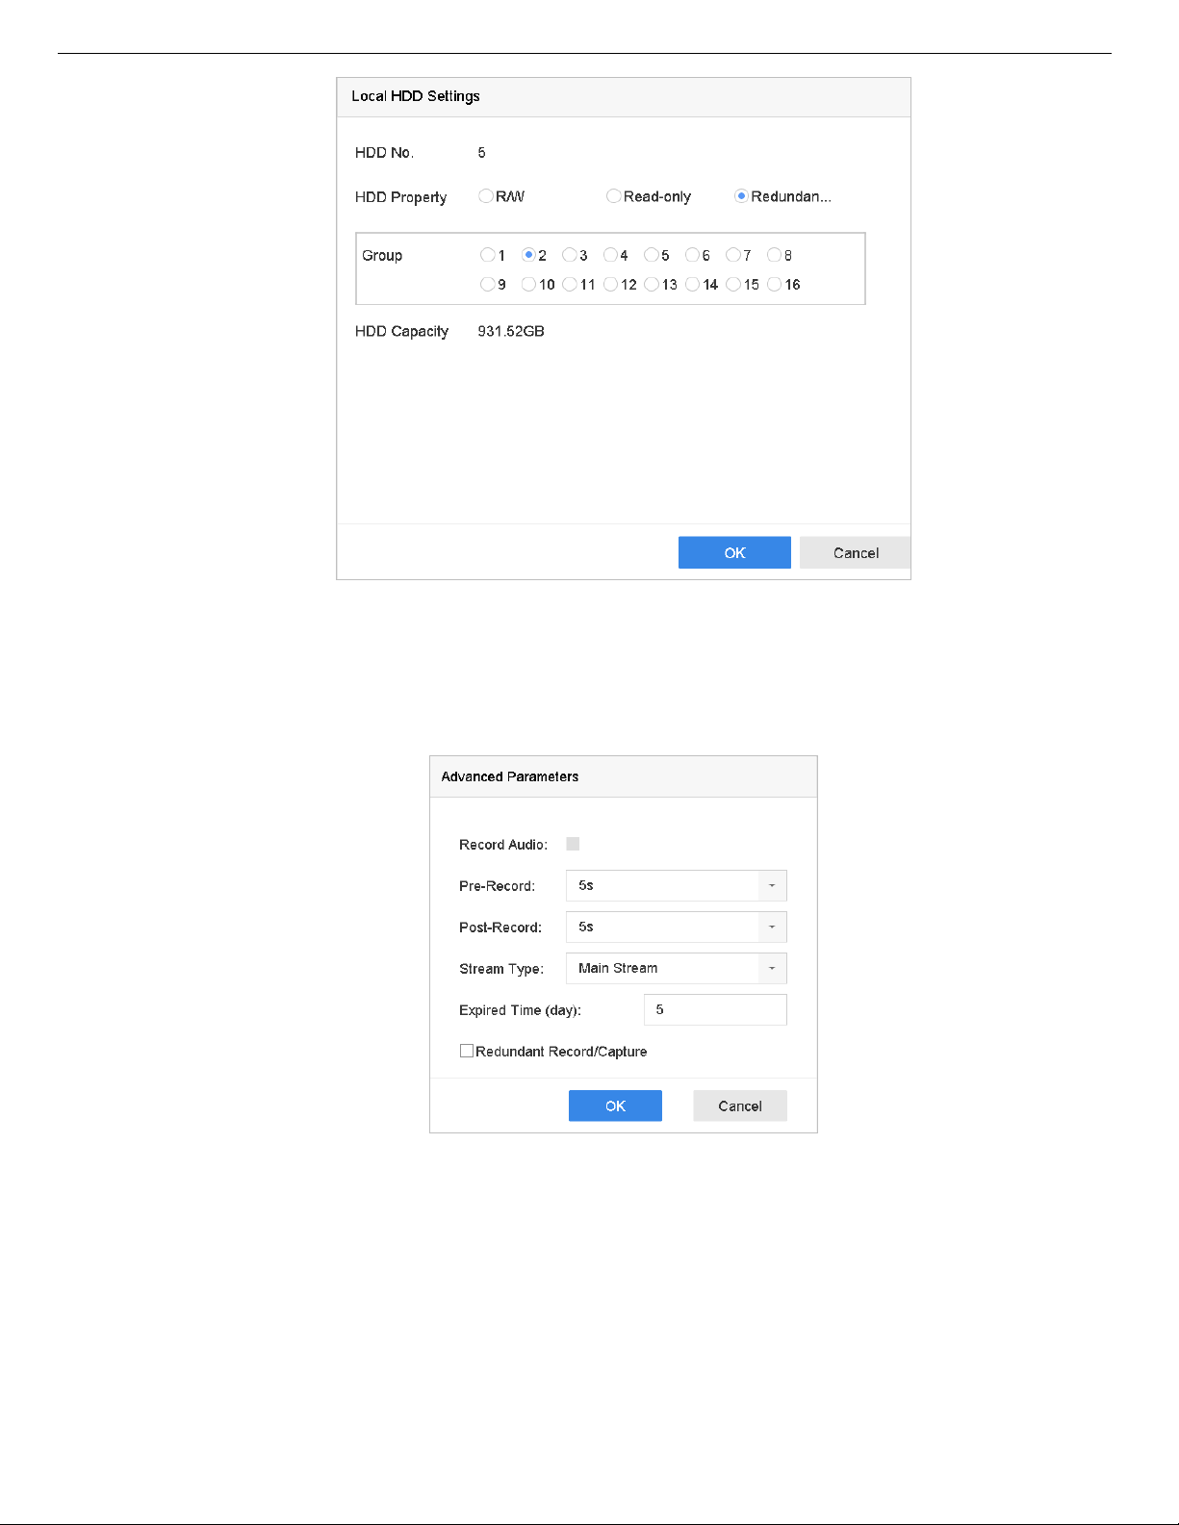Open the Stream Type dropdown

[x=676, y=968]
